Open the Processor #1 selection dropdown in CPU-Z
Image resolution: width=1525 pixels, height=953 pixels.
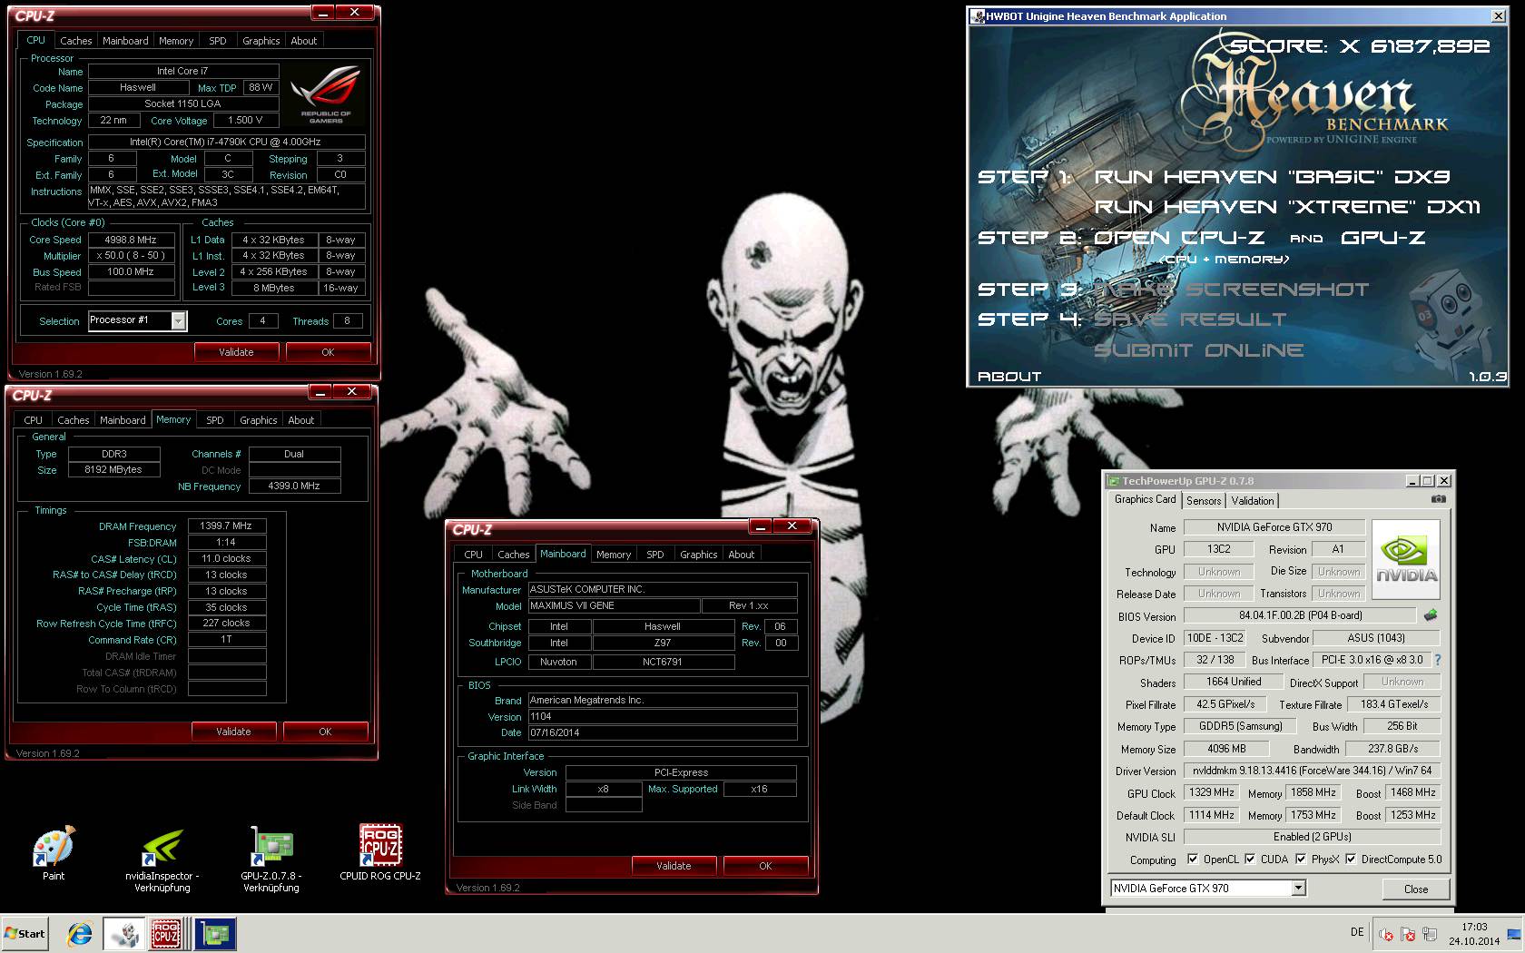point(178,320)
